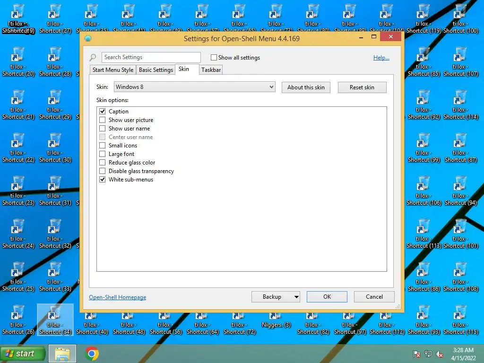This screenshot has height=363, width=484.
Task: Select desktop icon ti lox - Shortcut (21)
Action: [x=18, y=104]
